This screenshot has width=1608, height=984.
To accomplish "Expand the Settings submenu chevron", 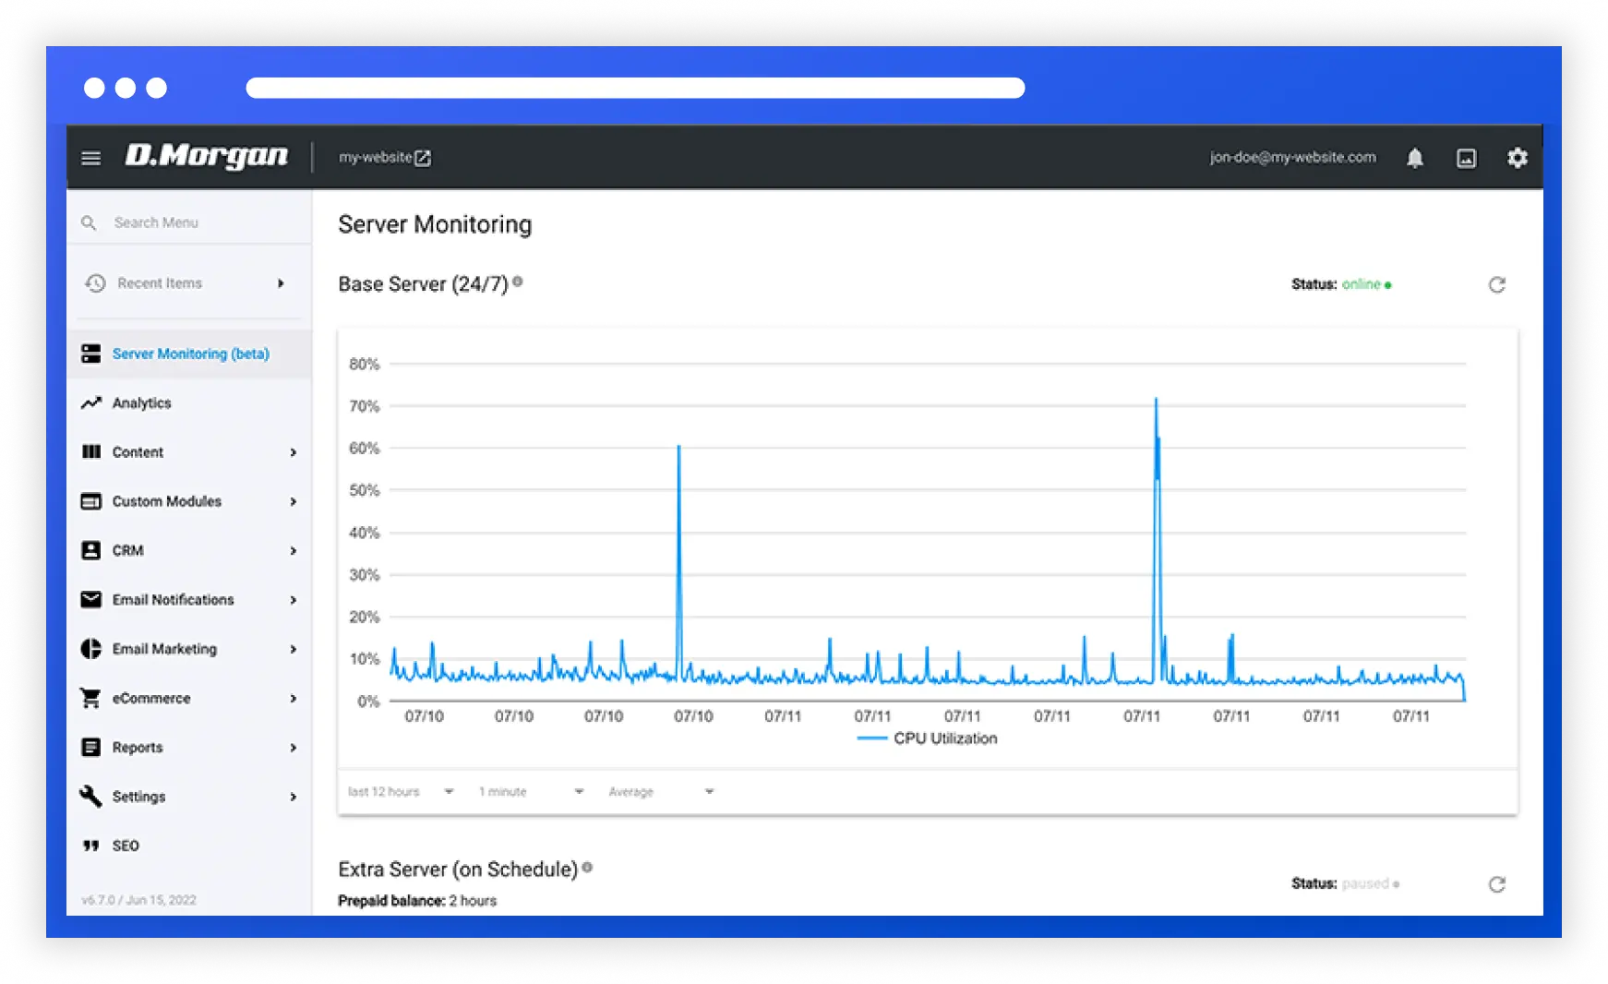I will coord(294,797).
